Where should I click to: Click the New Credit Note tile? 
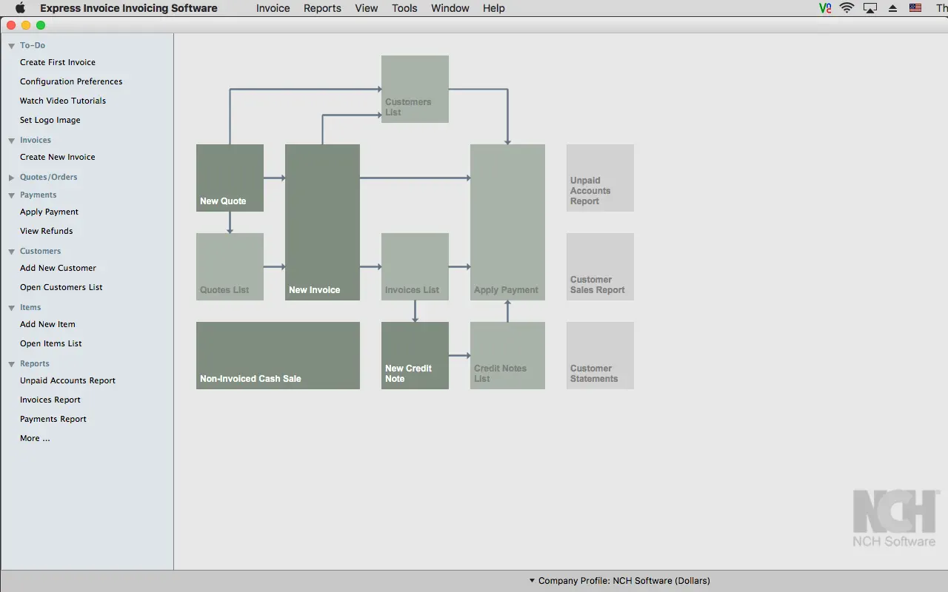coord(415,355)
